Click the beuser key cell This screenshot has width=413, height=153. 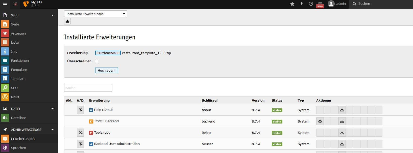207,144
